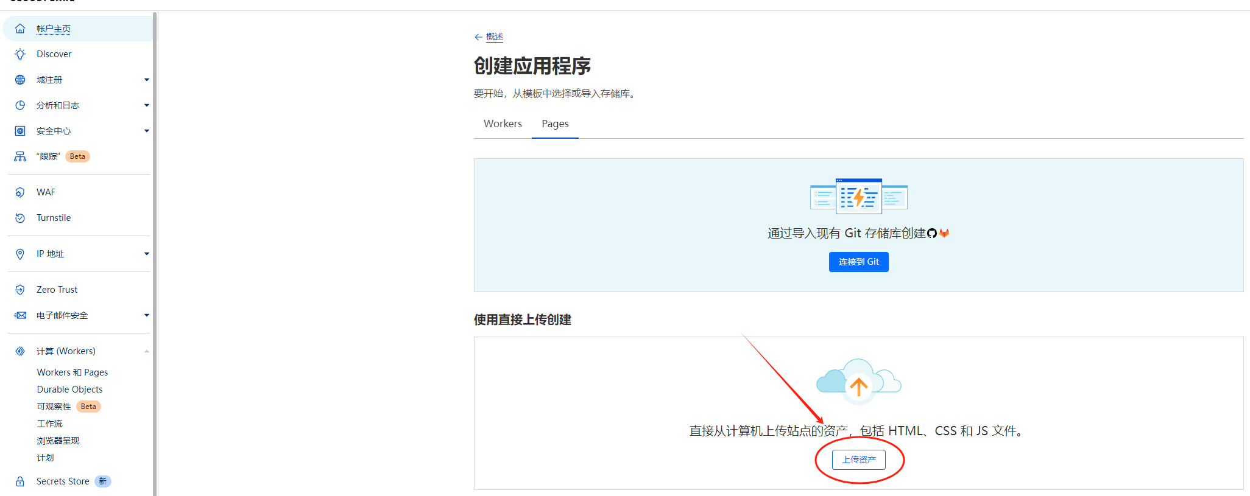Click the home icon beside 帐户主页

[x=20, y=29]
